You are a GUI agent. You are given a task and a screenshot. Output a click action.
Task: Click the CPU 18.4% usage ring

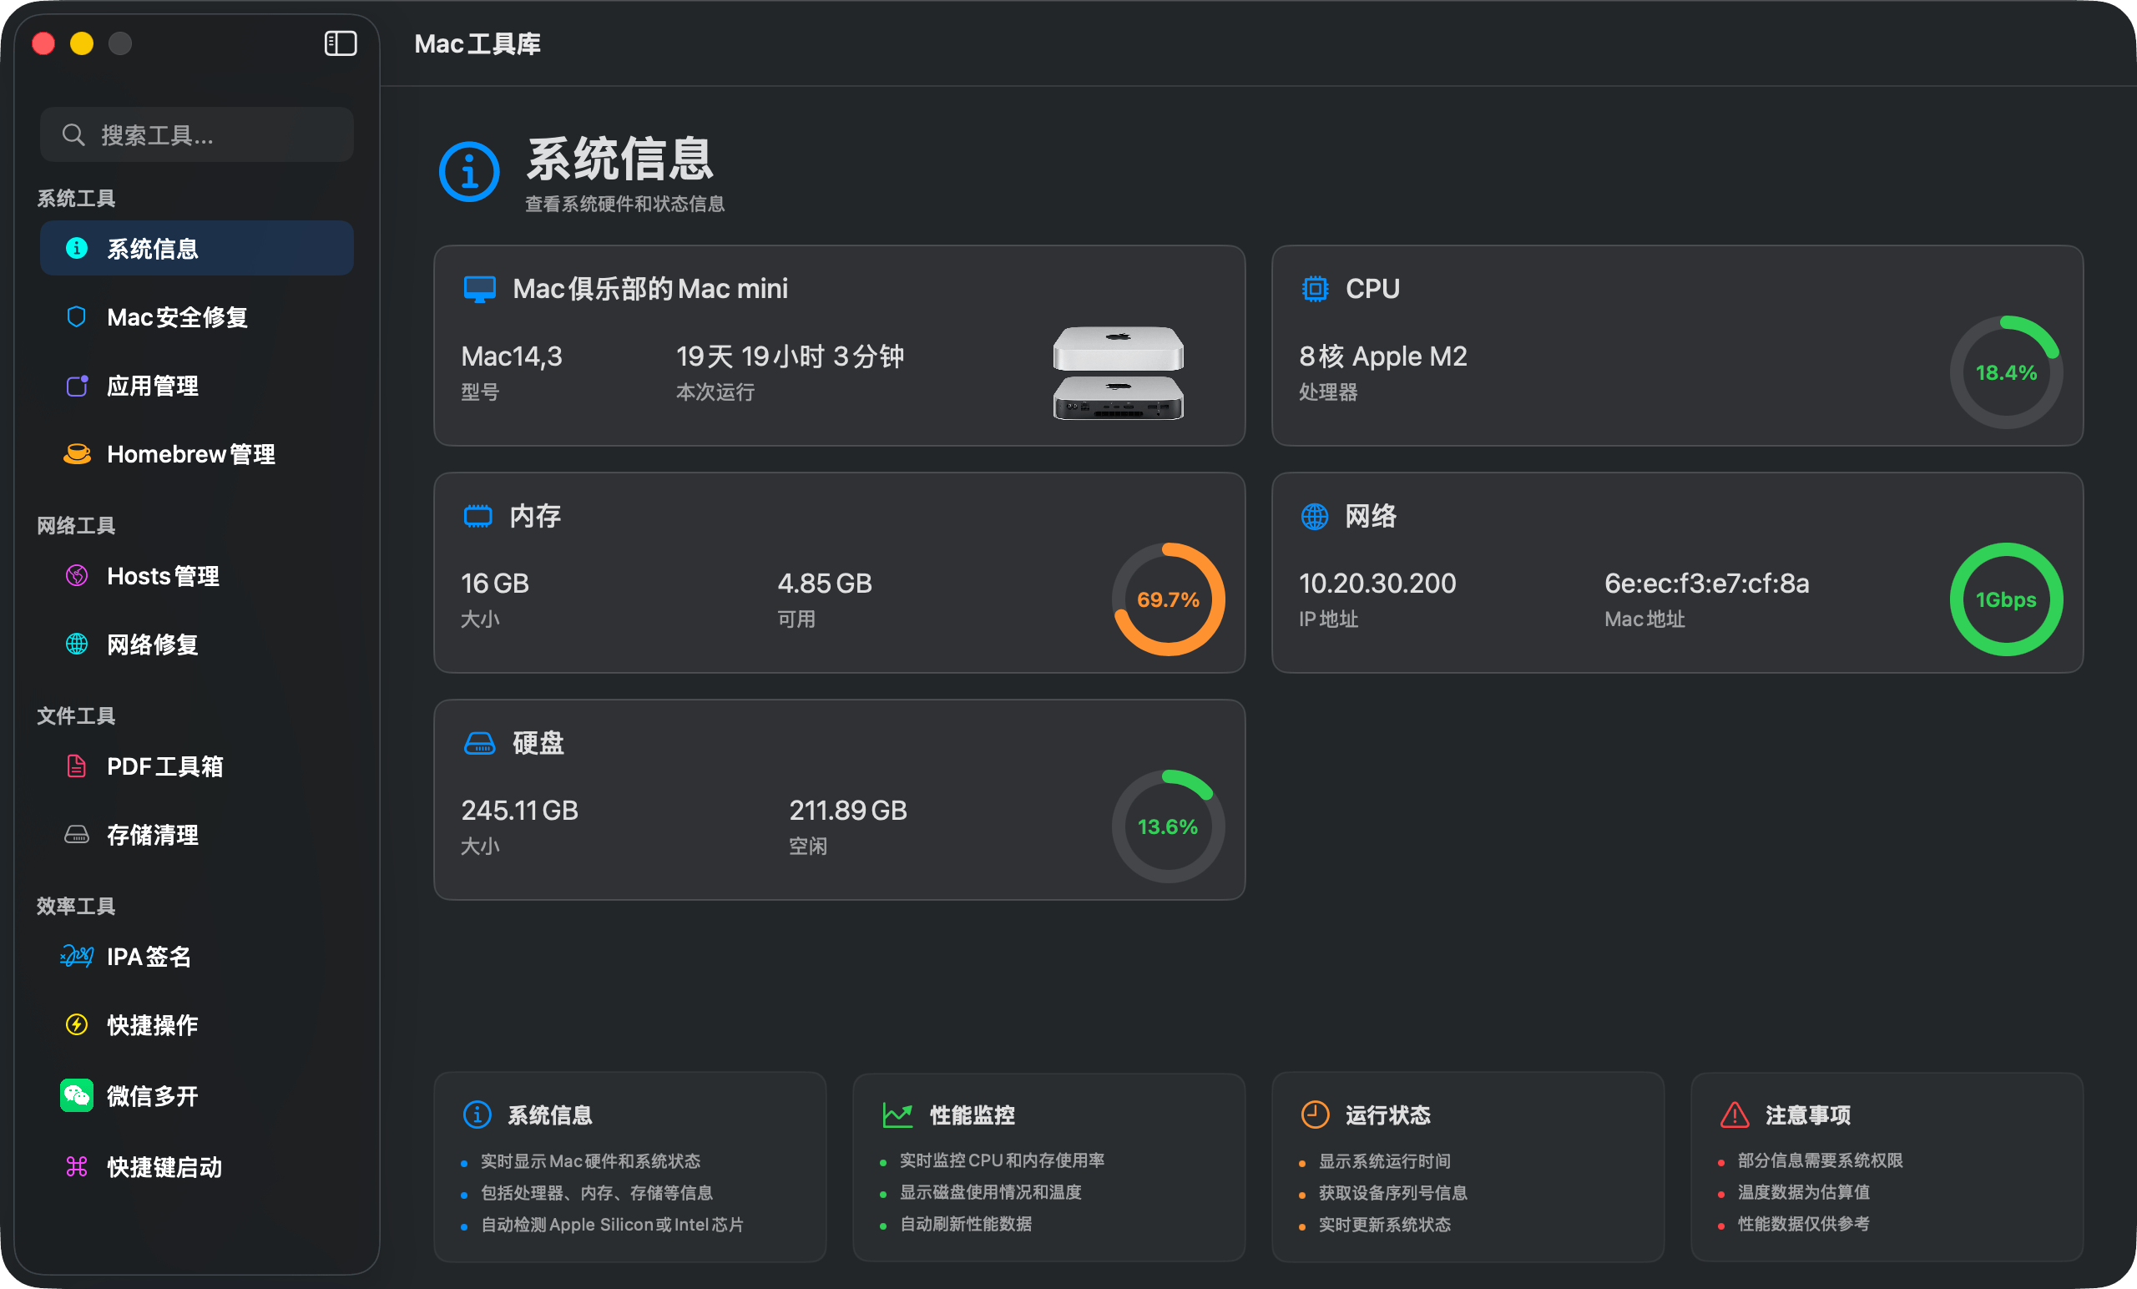(2005, 372)
